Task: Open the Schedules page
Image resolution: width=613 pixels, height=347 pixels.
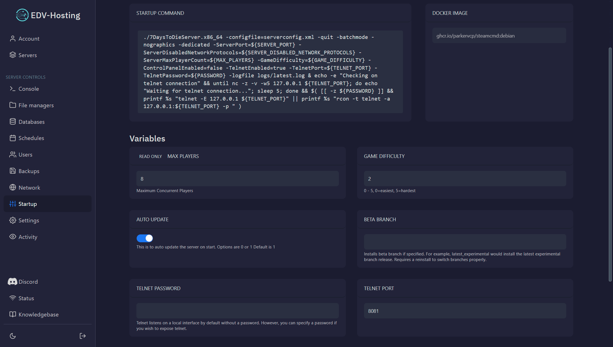Action: (x=48, y=138)
